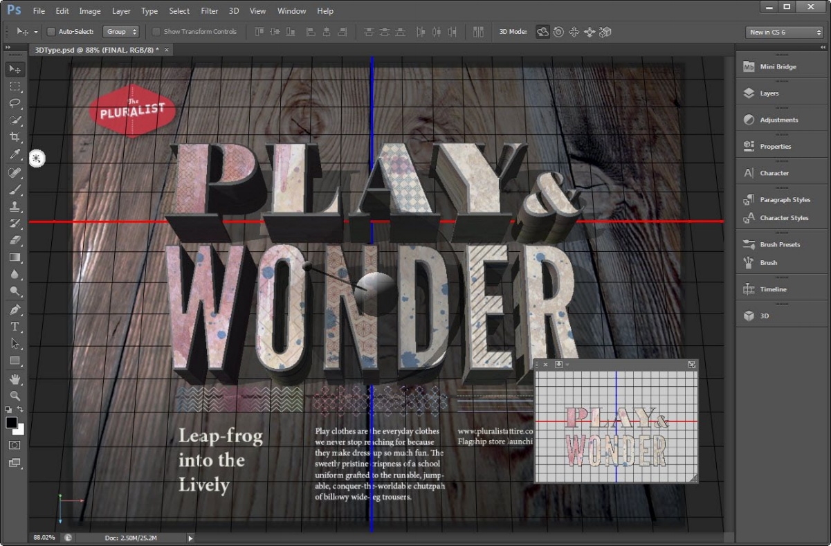Open the 3D menu
The height and width of the screenshot is (546, 831).
coord(234,11)
